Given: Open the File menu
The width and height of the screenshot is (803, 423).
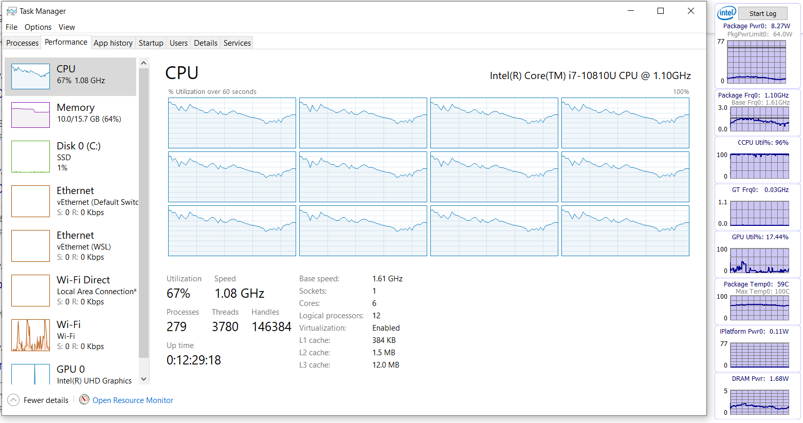Looking at the screenshot, I should [x=11, y=27].
